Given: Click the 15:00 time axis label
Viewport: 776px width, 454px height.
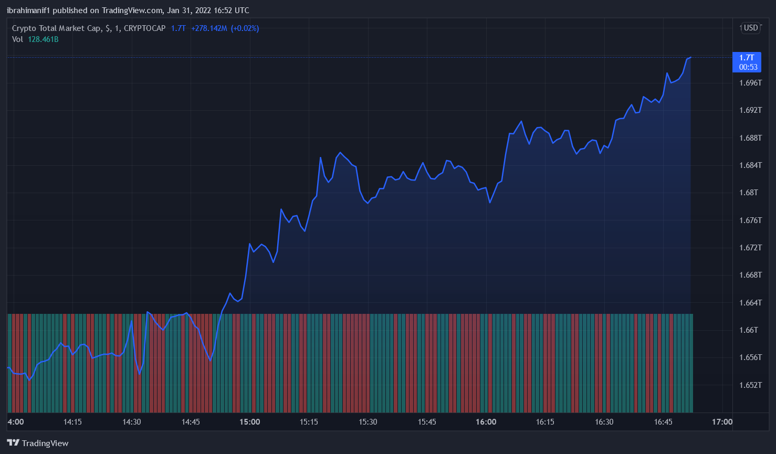Looking at the screenshot, I should (250, 422).
